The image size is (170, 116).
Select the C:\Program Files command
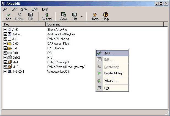click(x=58, y=44)
